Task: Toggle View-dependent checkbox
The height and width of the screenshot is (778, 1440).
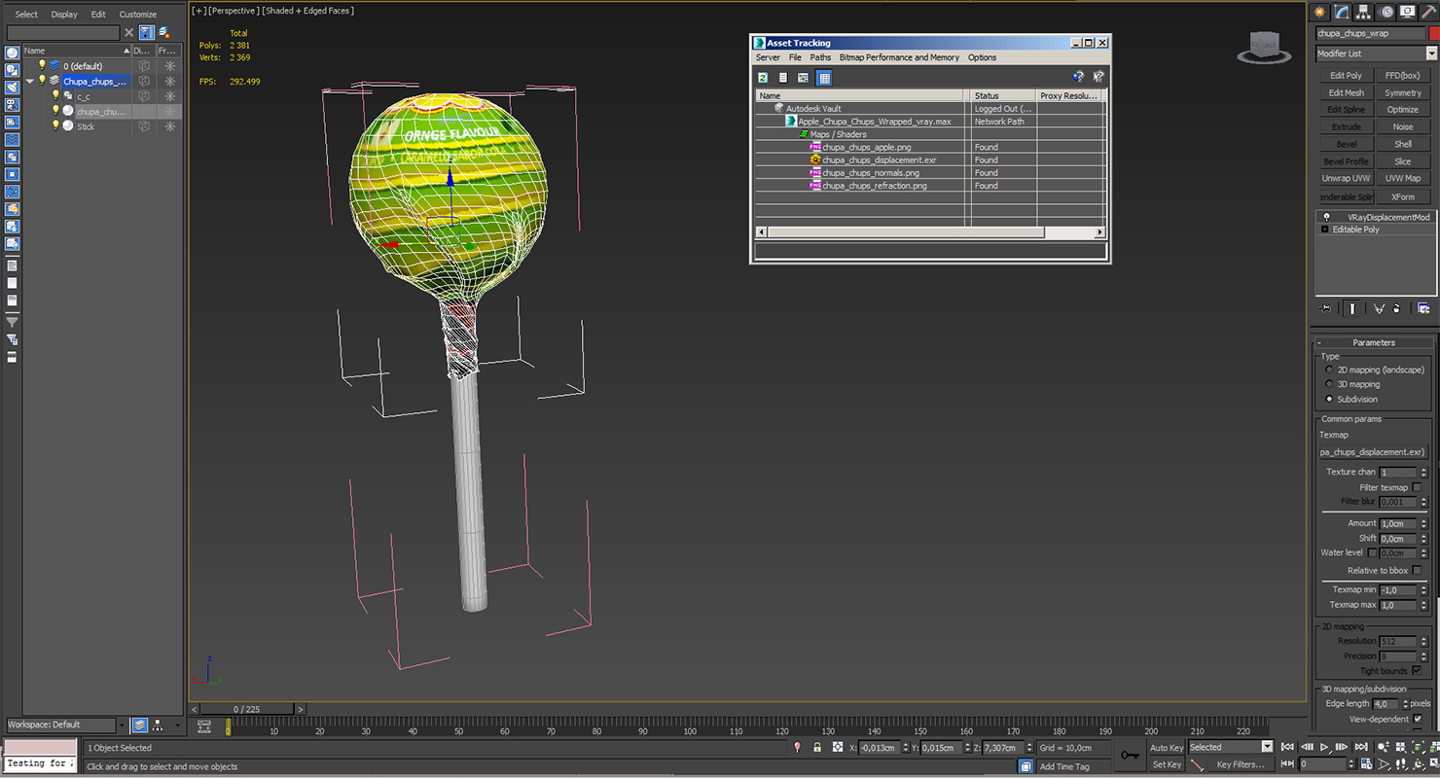Action: point(1417,719)
